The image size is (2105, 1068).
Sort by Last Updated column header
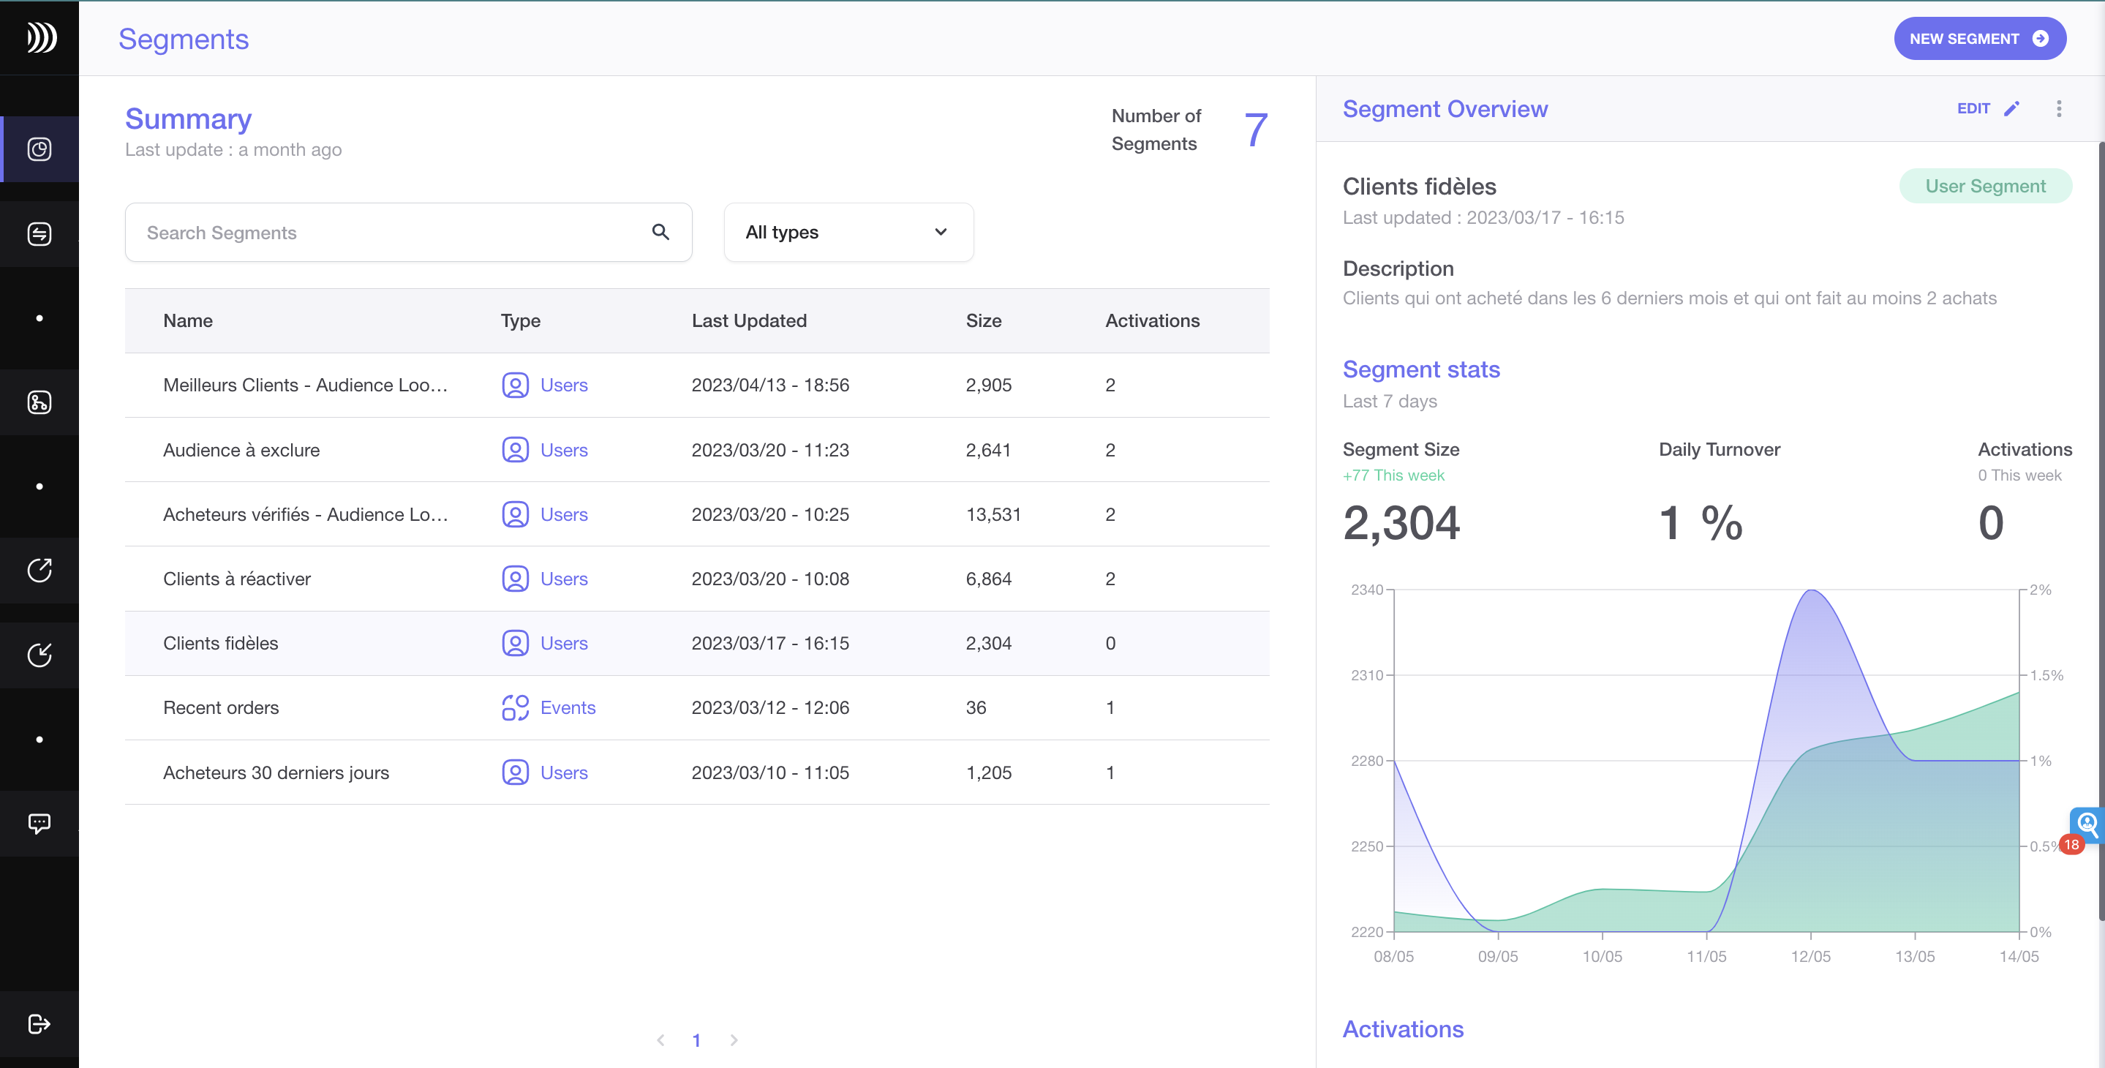[750, 320]
